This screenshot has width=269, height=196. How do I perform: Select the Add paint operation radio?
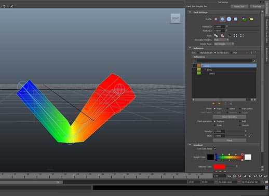[x=240, y=121]
